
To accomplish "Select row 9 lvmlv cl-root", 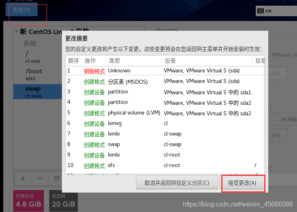I will [165, 155].
